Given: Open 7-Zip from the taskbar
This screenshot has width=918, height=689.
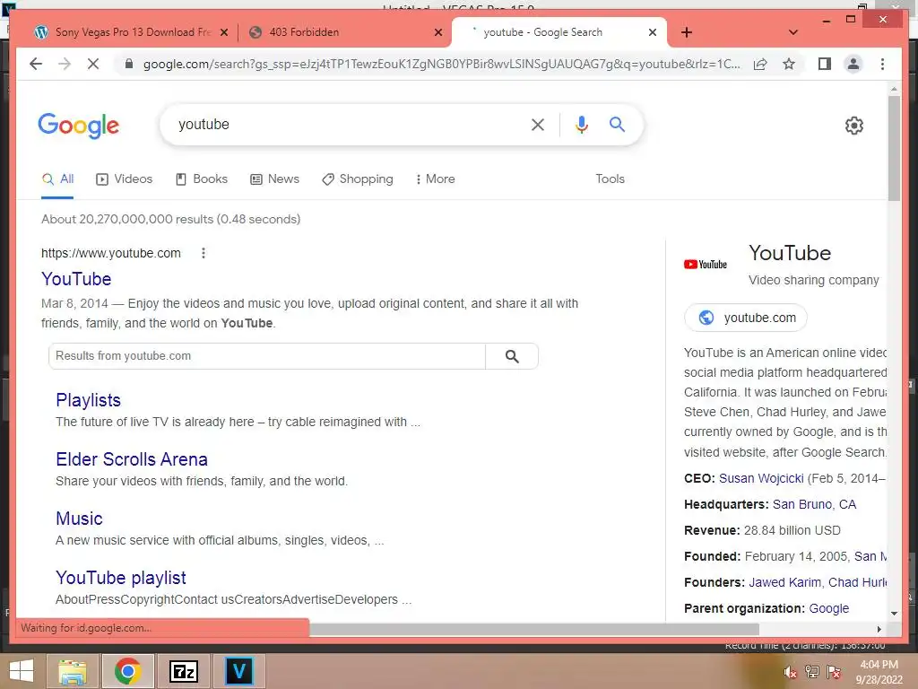Looking at the screenshot, I should [x=183, y=671].
